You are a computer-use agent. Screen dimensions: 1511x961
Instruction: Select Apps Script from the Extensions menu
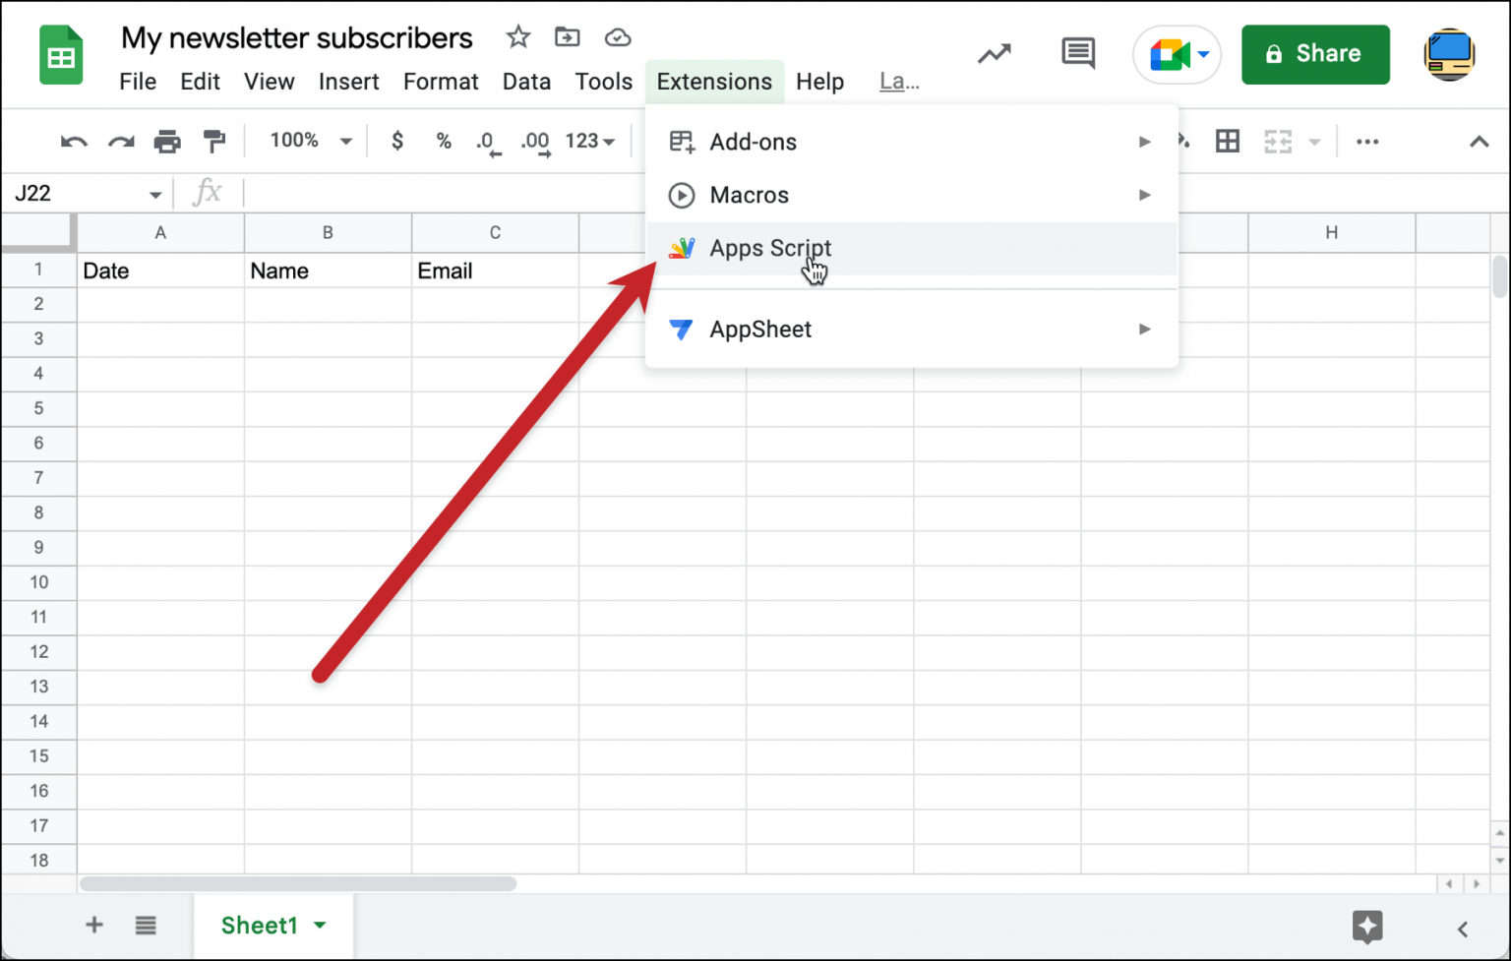tap(770, 248)
